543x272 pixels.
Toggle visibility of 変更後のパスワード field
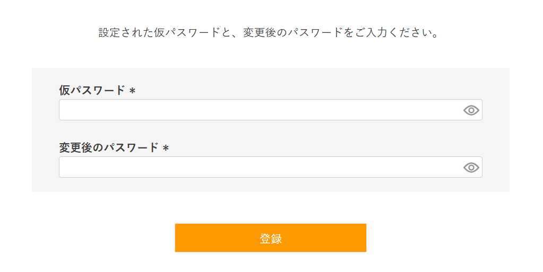click(x=471, y=168)
